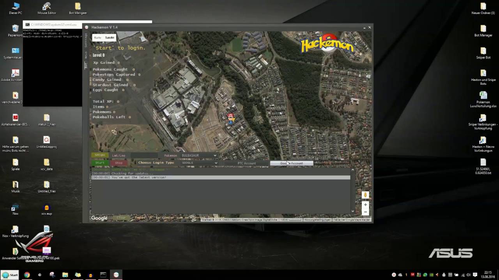The image size is (499, 280).
Task: Click the log scrollbar up arrow
Action: 353,170
